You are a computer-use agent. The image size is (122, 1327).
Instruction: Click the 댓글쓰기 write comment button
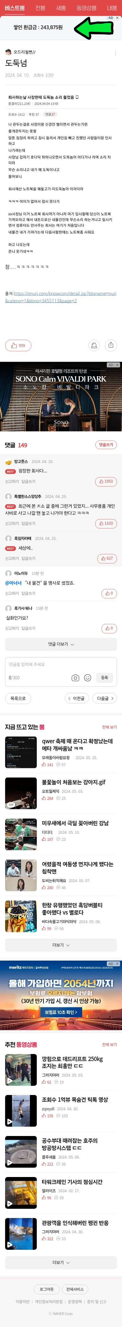[x=106, y=445]
